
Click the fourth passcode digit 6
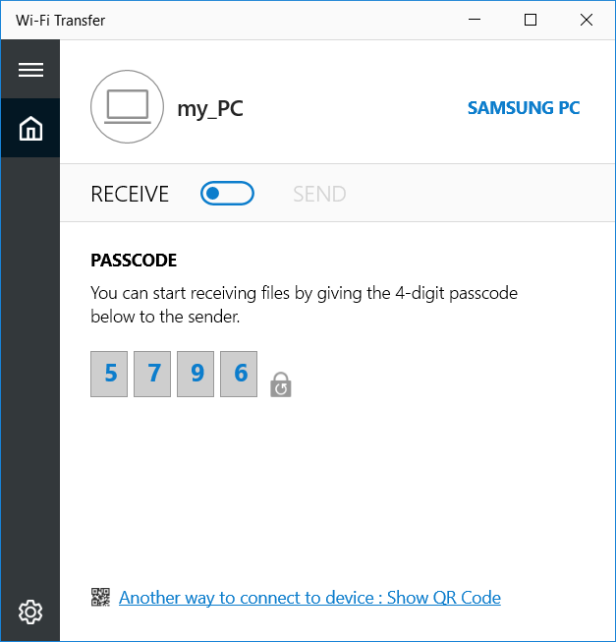pos(239,374)
